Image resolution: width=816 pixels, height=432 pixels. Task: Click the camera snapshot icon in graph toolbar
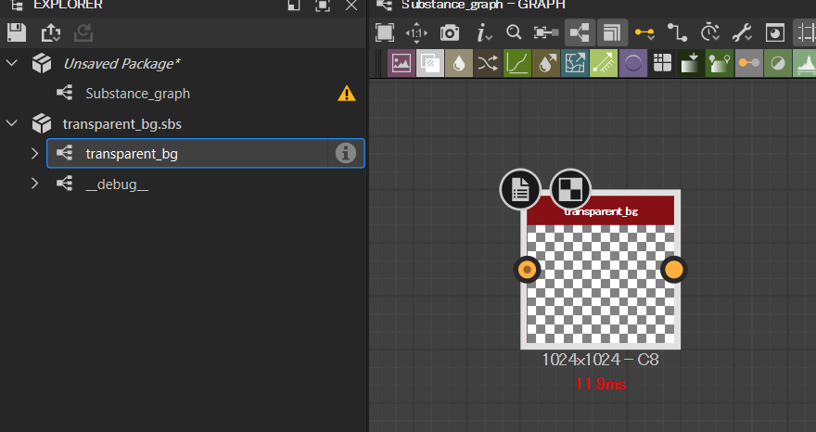click(x=450, y=33)
